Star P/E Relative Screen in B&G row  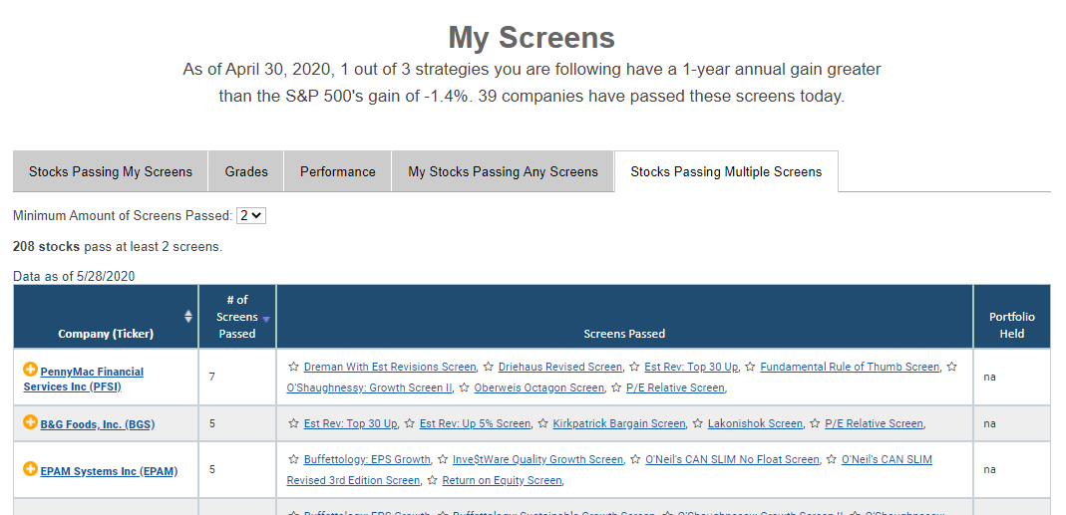(815, 423)
